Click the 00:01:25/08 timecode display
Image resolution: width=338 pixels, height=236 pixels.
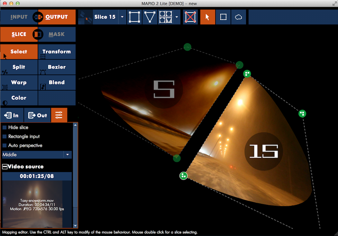[x=36, y=176]
